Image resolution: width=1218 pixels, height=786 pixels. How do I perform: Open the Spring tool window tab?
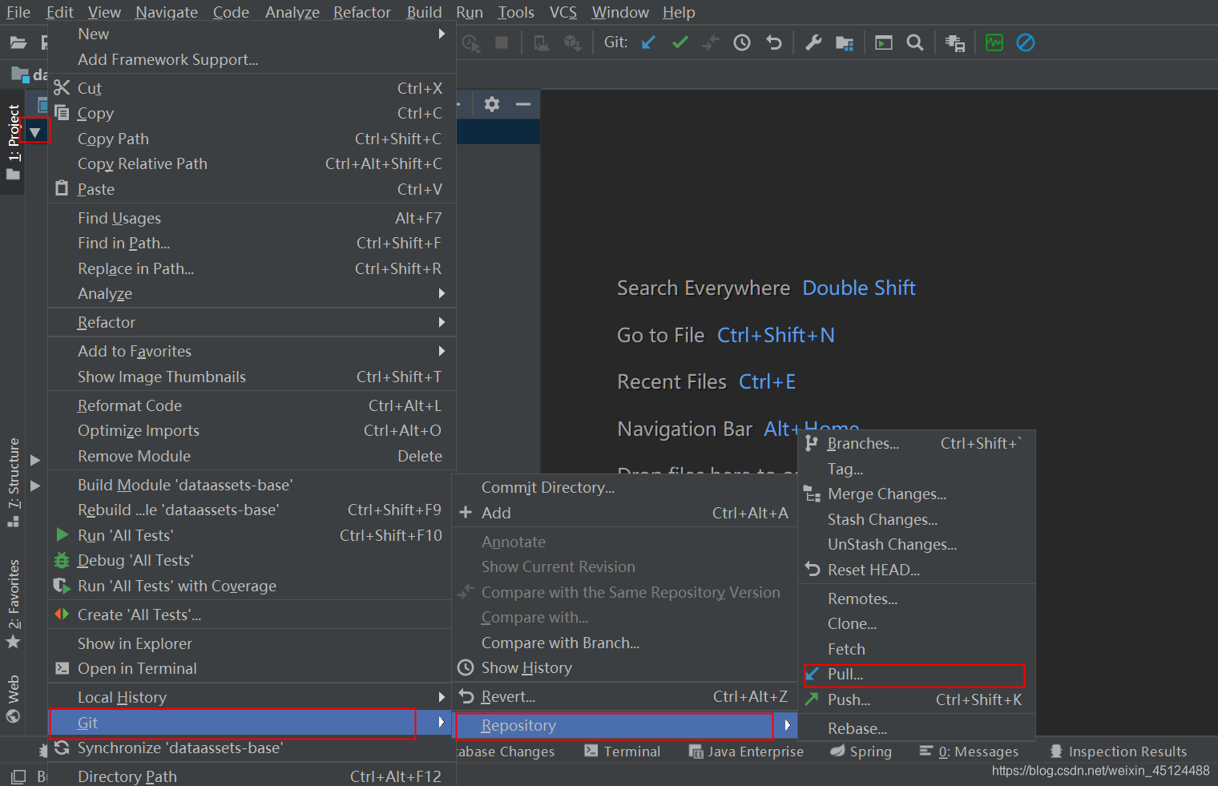[861, 752]
